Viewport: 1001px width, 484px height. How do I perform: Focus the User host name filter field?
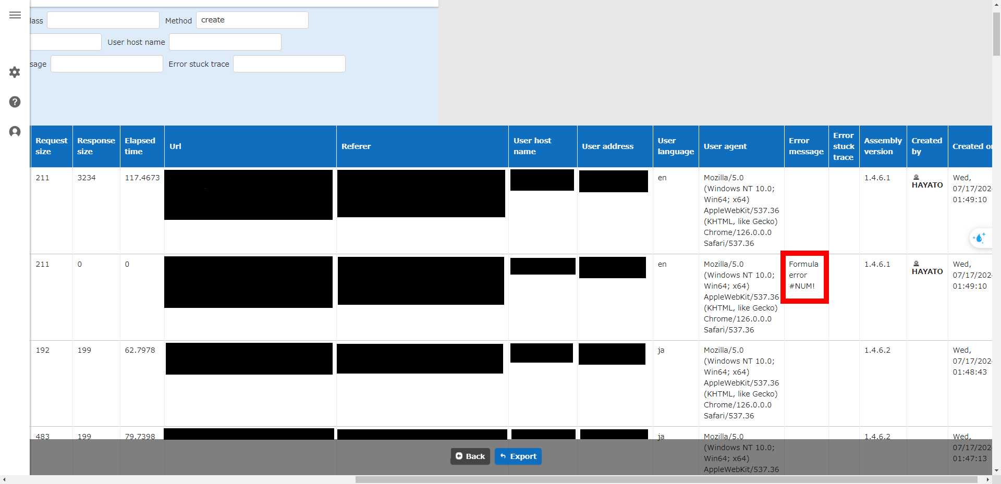point(225,42)
